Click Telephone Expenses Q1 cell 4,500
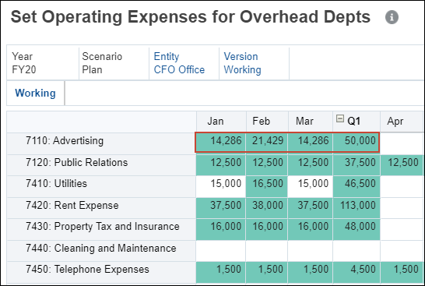The width and height of the screenshot is (425, 286). (357, 272)
